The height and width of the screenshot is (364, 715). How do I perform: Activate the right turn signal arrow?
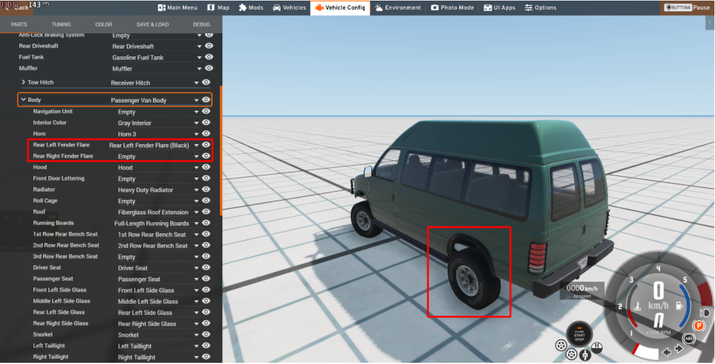[679, 349]
